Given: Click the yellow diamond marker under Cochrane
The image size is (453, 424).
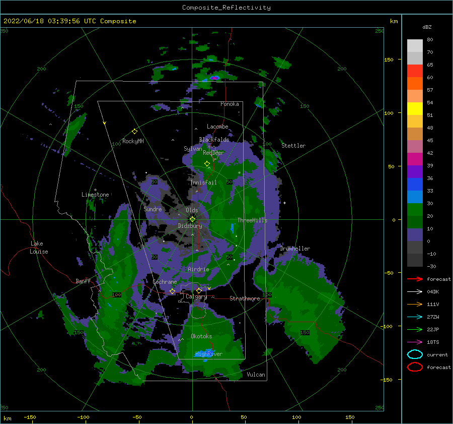Looking at the screenshot, I should (x=172, y=291).
